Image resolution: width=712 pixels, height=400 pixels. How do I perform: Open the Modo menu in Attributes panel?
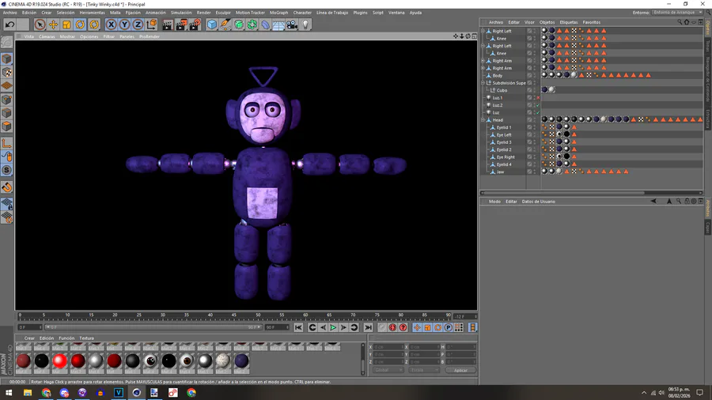(x=494, y=202)
